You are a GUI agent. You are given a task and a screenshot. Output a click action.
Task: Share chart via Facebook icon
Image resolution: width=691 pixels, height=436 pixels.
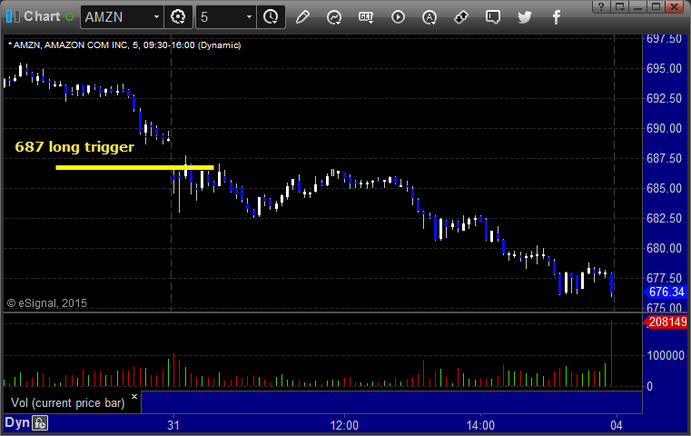557,17
